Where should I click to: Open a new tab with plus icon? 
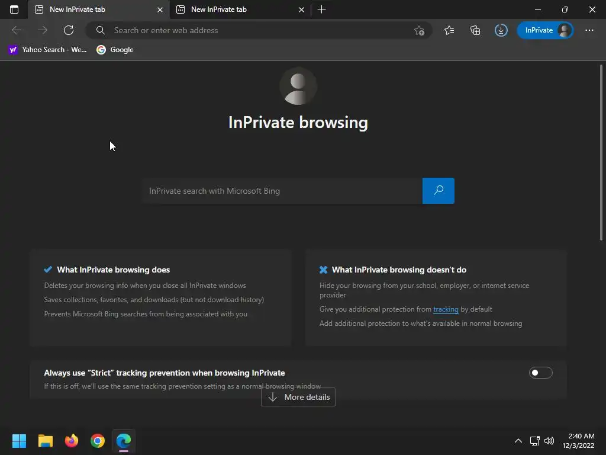pos(321,9)
